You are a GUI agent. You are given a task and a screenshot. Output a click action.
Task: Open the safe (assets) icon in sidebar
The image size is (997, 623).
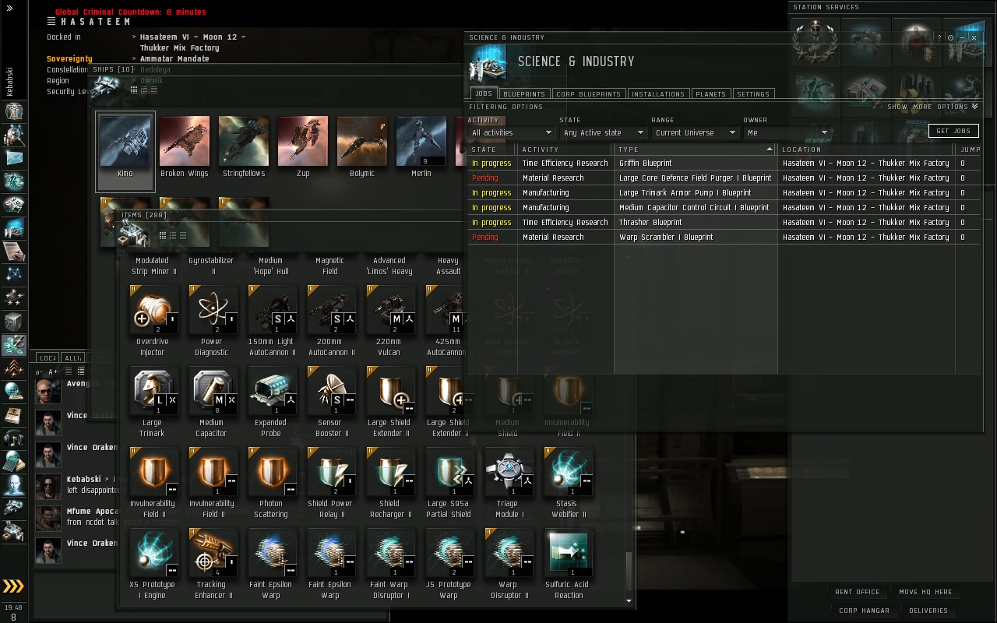click(14, 322)
